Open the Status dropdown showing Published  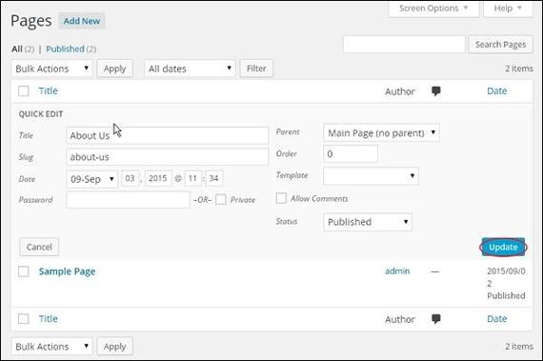(368, 222)
